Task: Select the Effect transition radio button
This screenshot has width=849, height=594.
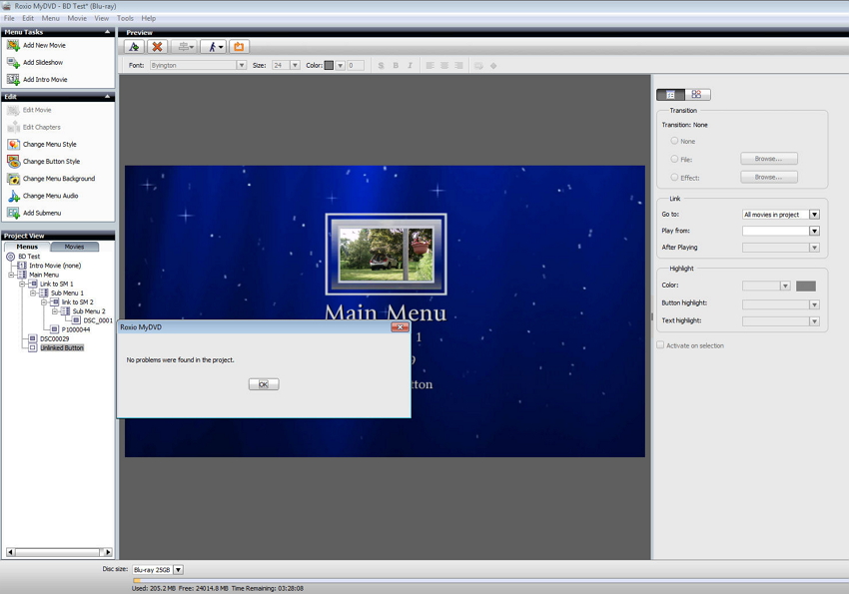Action: (x=674, y=177)
